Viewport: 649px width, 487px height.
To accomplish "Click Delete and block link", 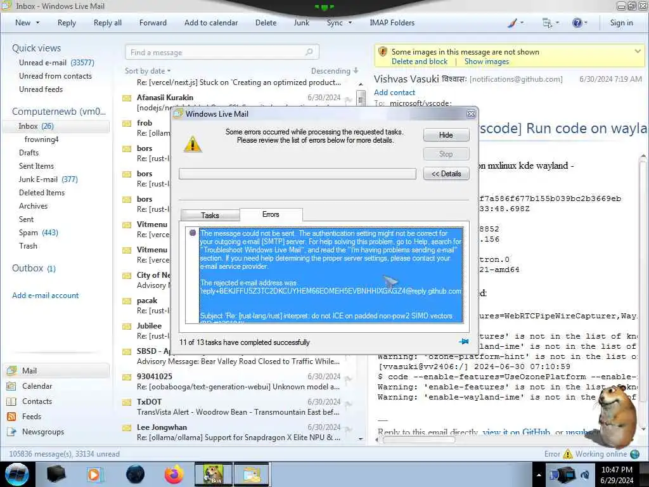I will [420, 62].
